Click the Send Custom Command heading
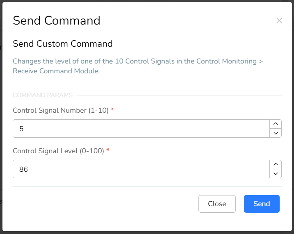294x234 pixels. pyautogui.click(x=63, y=44)
